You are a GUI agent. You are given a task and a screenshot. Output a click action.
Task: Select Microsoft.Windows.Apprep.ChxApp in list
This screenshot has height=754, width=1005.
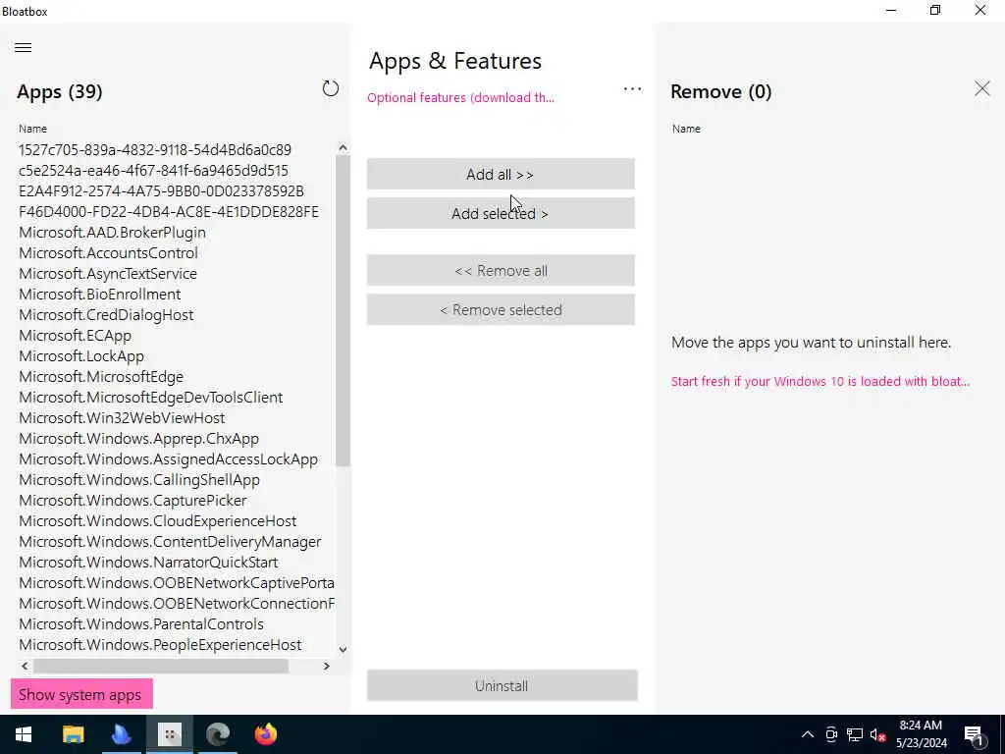tap(139, 439)
